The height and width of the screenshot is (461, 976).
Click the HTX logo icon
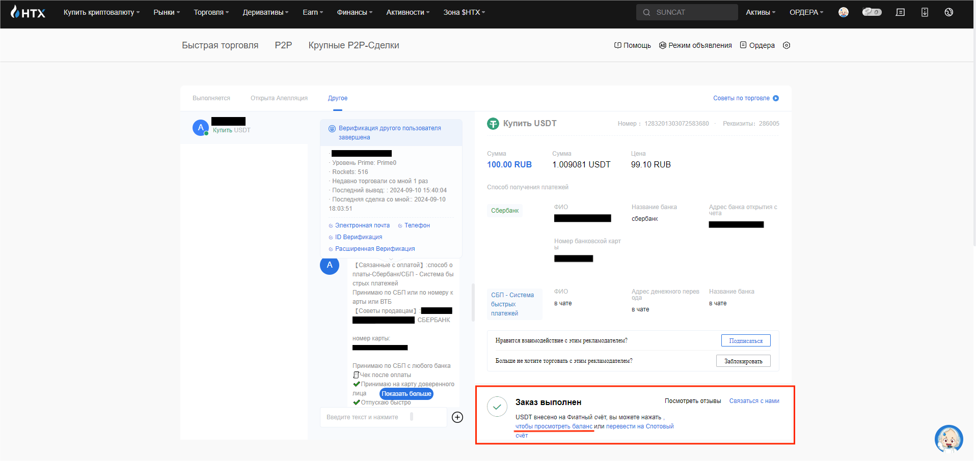[28, 12]
